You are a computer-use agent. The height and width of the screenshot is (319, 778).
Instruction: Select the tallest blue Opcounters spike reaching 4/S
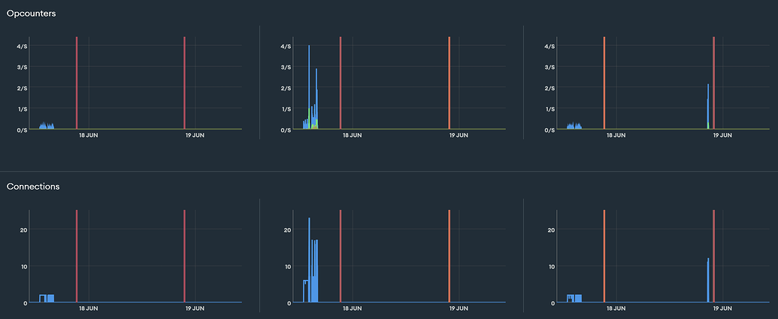(x=309, y=87)
